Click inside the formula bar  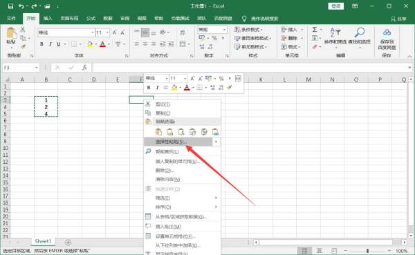(250, 68)
